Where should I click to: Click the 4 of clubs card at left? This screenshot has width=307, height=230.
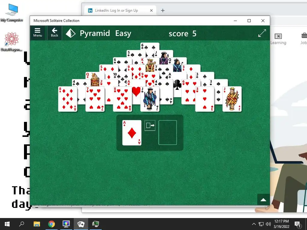[81, 83]
